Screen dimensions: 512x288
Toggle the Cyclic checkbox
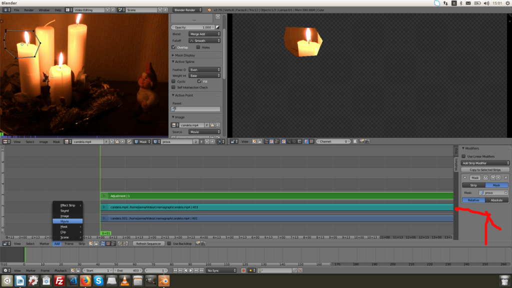pos(173,81)
